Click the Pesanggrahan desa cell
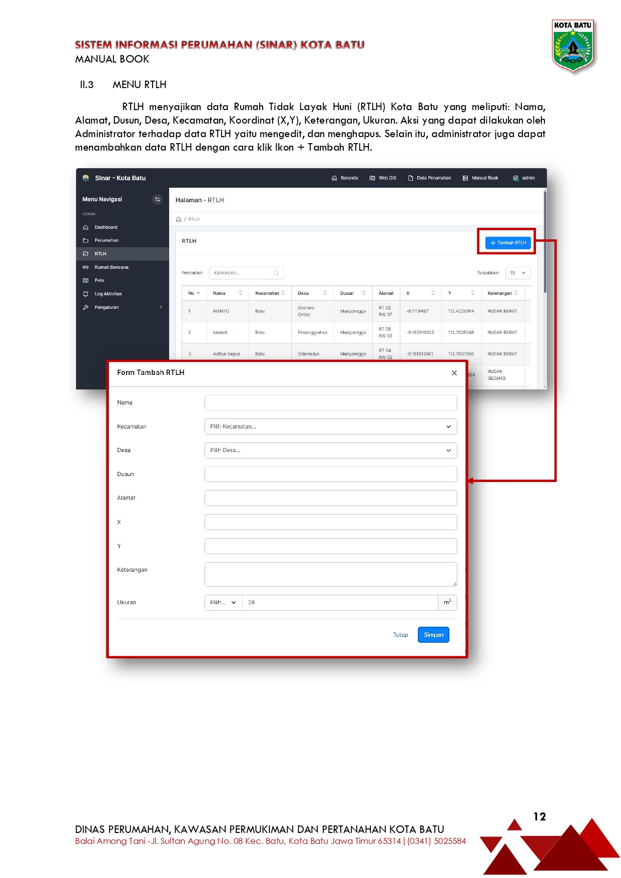621x878 pixels. pyautogui.click(x=313, y=332)
